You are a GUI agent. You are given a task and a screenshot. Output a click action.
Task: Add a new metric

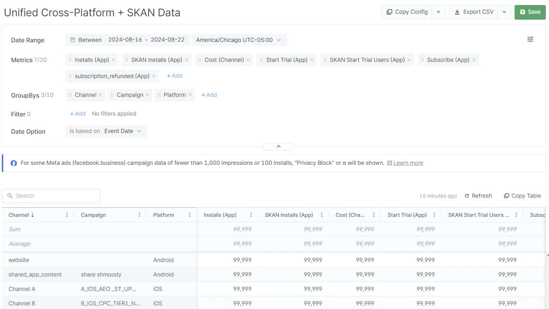pos(174,76)
